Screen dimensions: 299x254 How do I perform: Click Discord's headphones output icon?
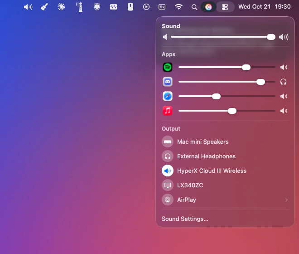point(283,82)
